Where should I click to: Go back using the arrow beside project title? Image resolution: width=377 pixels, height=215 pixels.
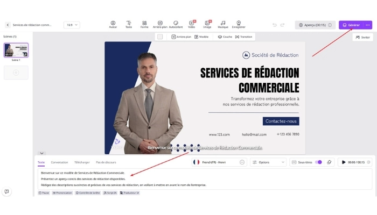pos(8,25)
